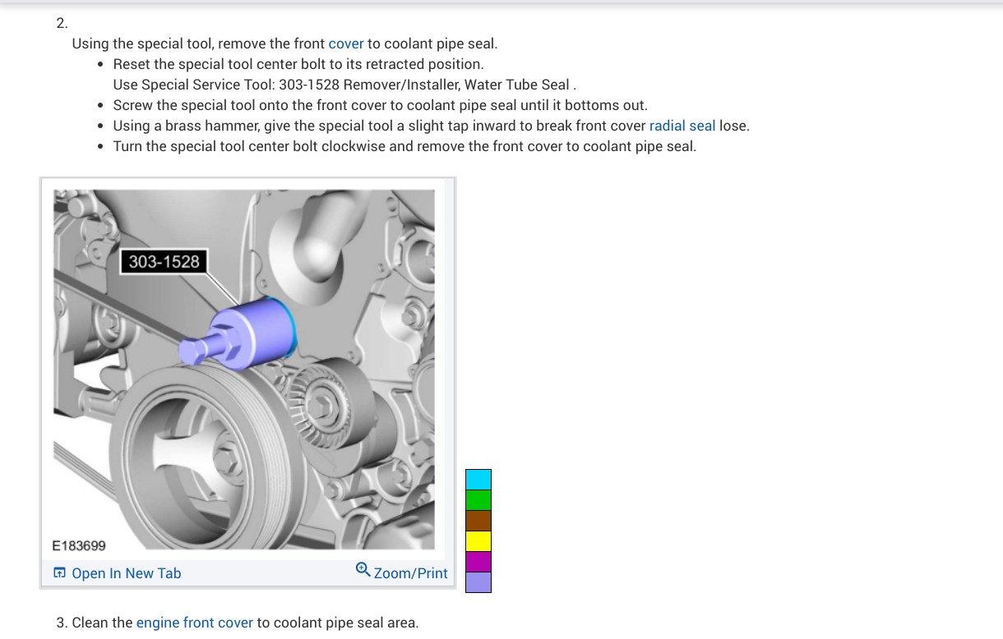1003x639 pixels.
Task: Click 'Screw the special tool onto' bullet
Action: pos(381,105)
